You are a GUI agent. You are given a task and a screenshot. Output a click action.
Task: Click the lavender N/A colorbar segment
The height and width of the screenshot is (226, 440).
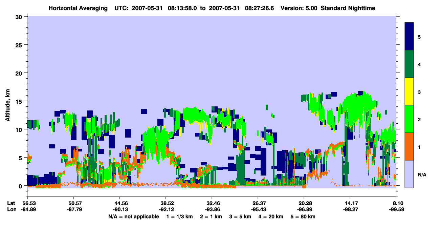coord(409,174)
